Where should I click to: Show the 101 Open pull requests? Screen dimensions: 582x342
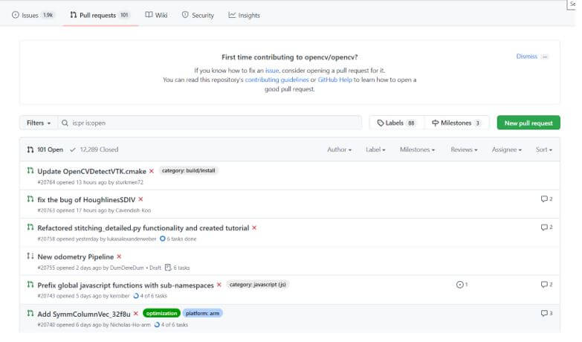tap(45, 149)
